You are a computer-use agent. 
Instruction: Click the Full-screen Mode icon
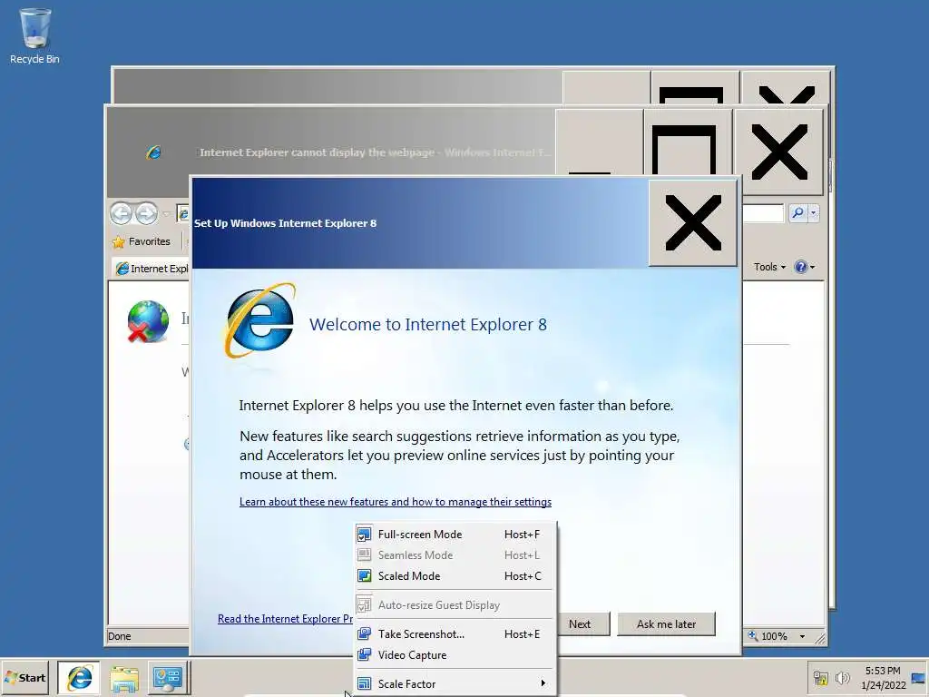[365, 535]
